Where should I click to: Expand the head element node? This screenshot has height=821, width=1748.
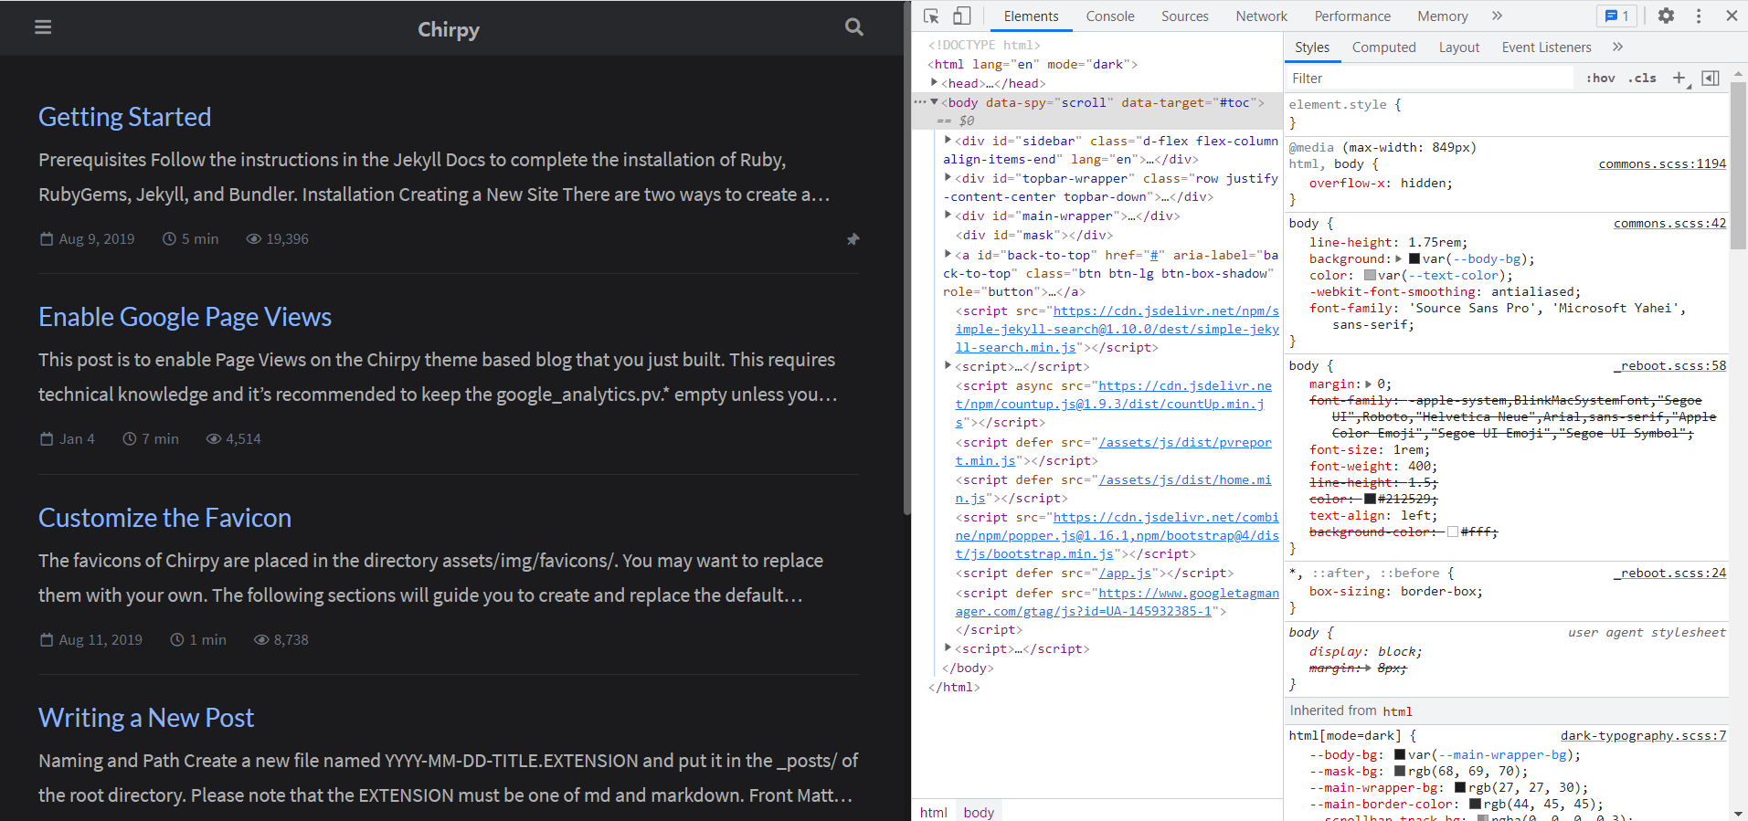point(935,83)
